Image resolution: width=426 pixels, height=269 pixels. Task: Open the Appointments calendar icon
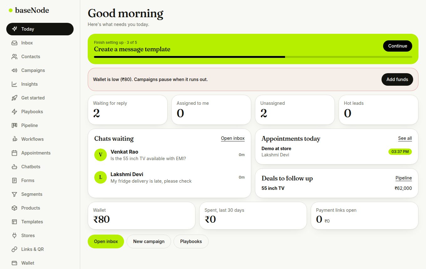tap(14, 153)
